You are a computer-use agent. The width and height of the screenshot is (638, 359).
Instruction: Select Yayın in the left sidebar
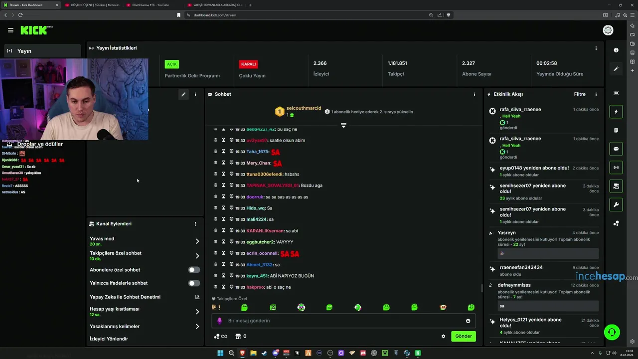[x=42, y=51]
